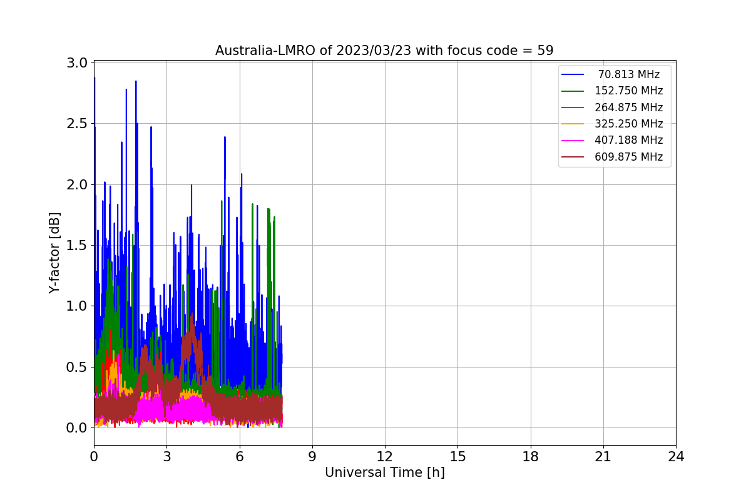Select the 70.813 MHz legend entry

(612, 74)
